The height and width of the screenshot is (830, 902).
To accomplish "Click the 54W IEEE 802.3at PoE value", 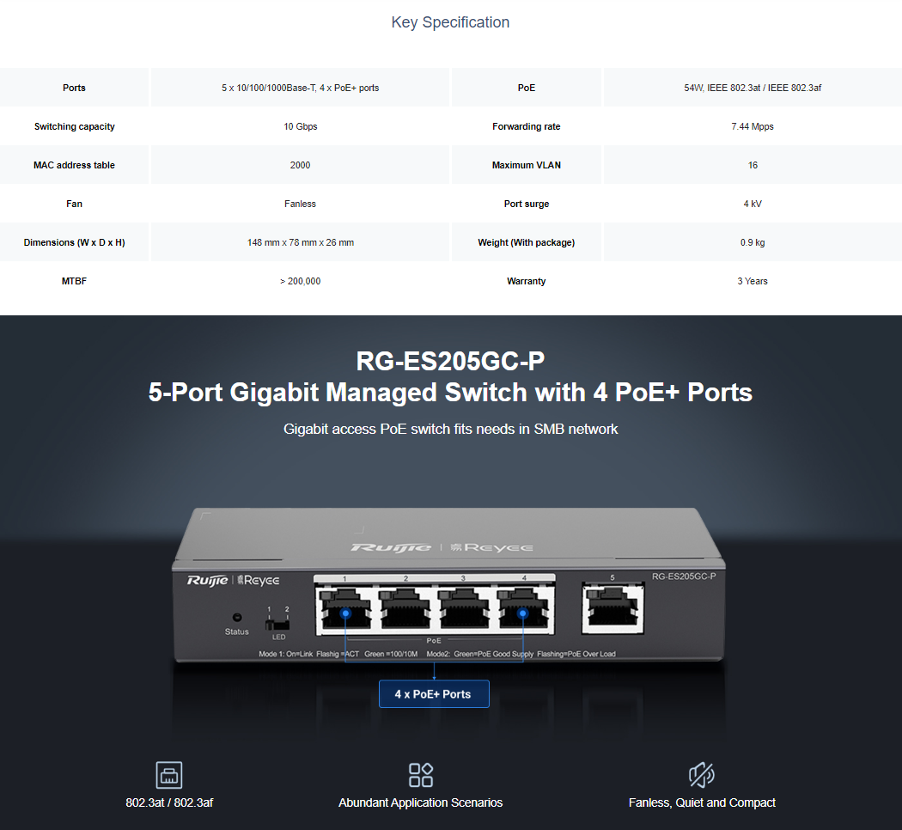I will (x=753, y=88).
